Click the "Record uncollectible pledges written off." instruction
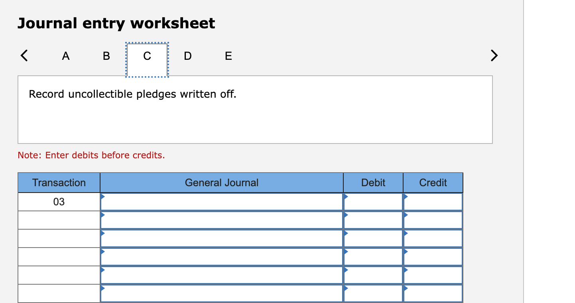The width and height of the screenshot is (575, 303). (x=132, y=94)
